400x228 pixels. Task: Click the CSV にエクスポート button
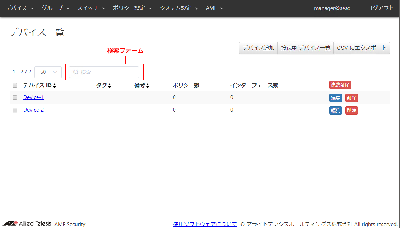tap(362, 48)
